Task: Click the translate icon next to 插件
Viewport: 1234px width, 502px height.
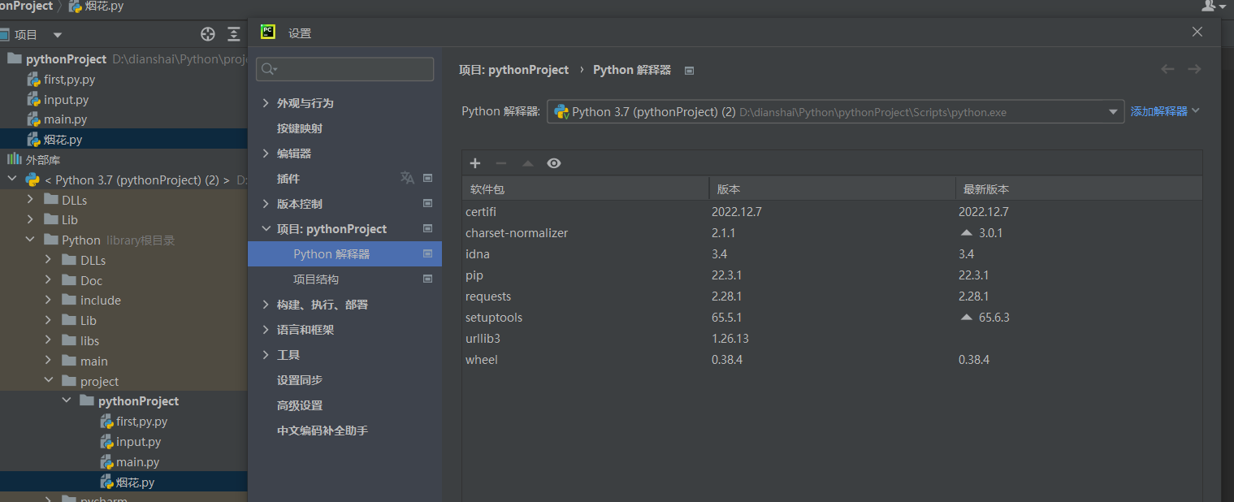Action: click(407, 178)
